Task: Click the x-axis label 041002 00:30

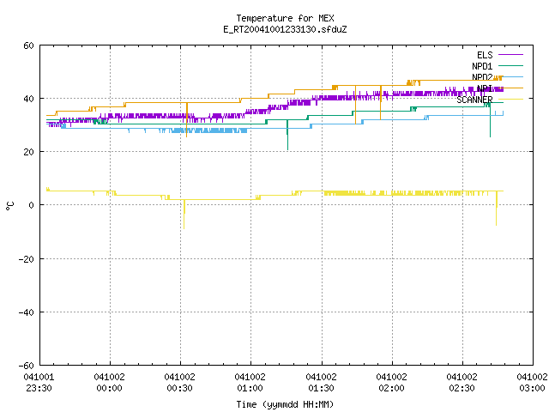Action: click(179, 383)
